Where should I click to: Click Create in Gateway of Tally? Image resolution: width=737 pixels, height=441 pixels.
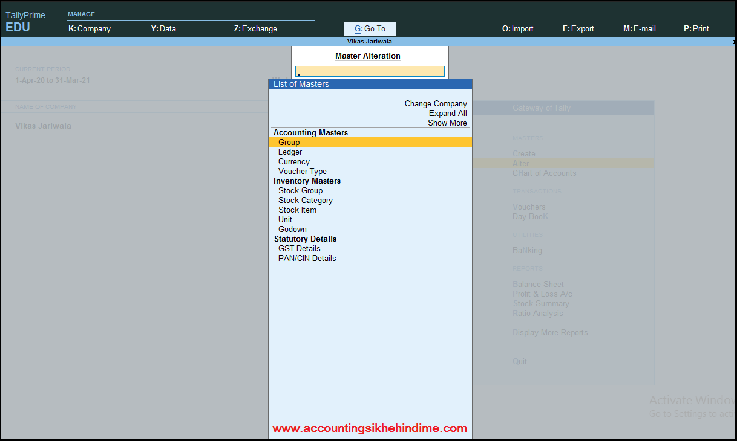524,153
